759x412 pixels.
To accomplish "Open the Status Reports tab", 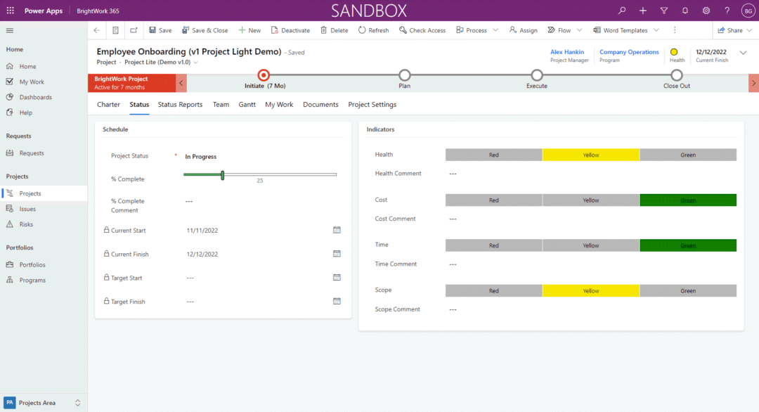I will pyautogui.click(x=180, y=104).
